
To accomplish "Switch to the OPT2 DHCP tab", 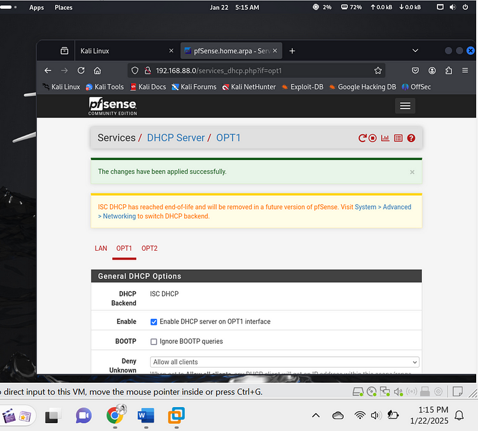I will tap(149, 248).
